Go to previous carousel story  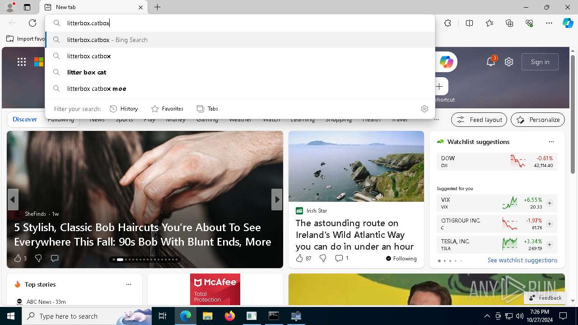click(x=13, y=200)
